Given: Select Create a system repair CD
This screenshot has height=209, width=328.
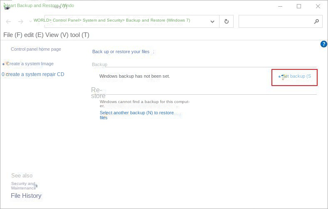Looking at the screenshot, I should (x=35, y=74).
